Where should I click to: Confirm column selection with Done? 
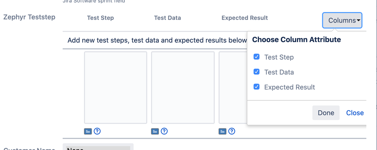326,113
